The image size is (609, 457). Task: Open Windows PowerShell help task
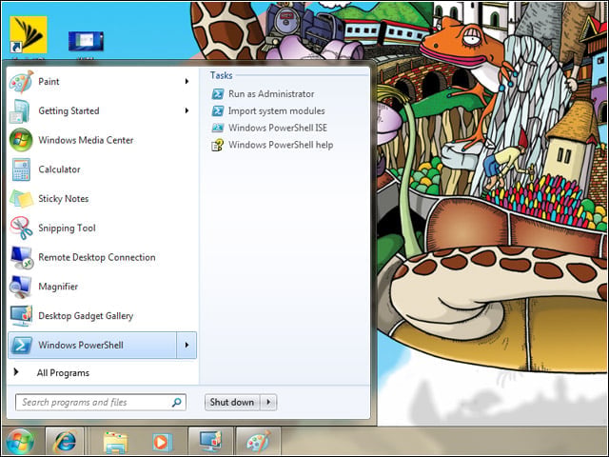[281, 145]
